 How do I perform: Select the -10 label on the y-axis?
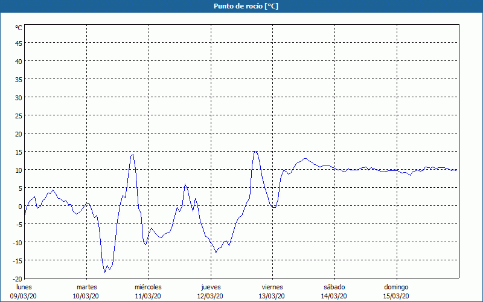coord(17,242)
